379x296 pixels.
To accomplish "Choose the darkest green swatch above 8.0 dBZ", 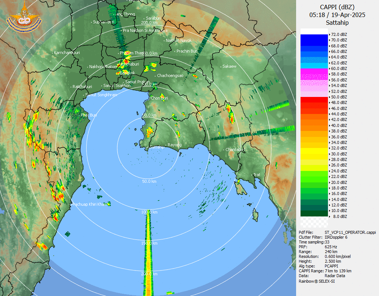I will click(314, 213).
